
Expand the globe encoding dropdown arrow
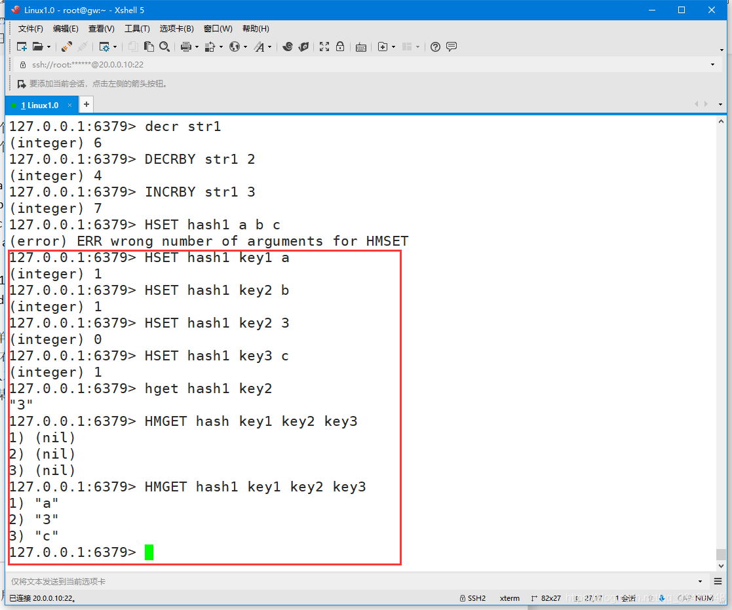click(245, 47)
